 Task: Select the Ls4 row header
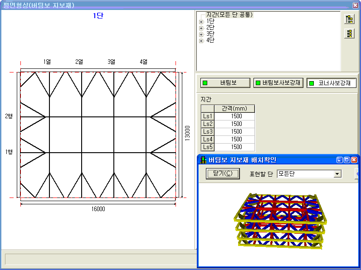tap(208, 140)
